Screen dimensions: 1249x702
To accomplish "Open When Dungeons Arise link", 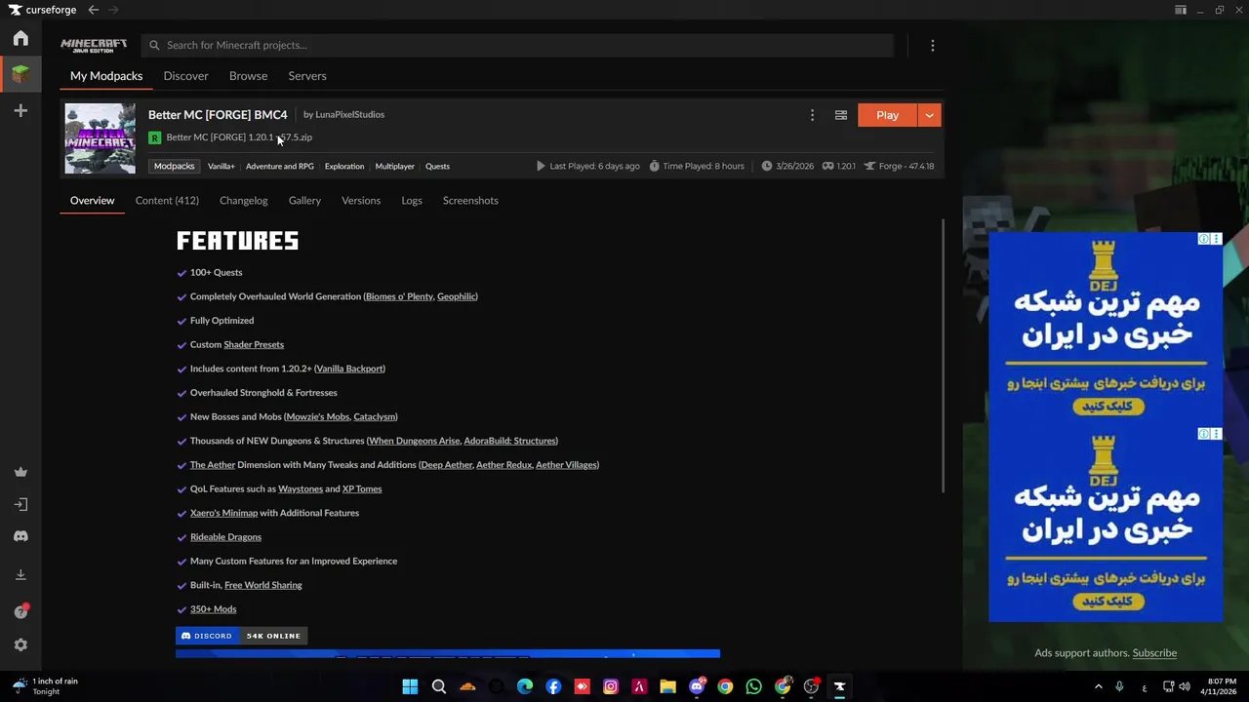I will pyautogui.click(x=415, y=441).
